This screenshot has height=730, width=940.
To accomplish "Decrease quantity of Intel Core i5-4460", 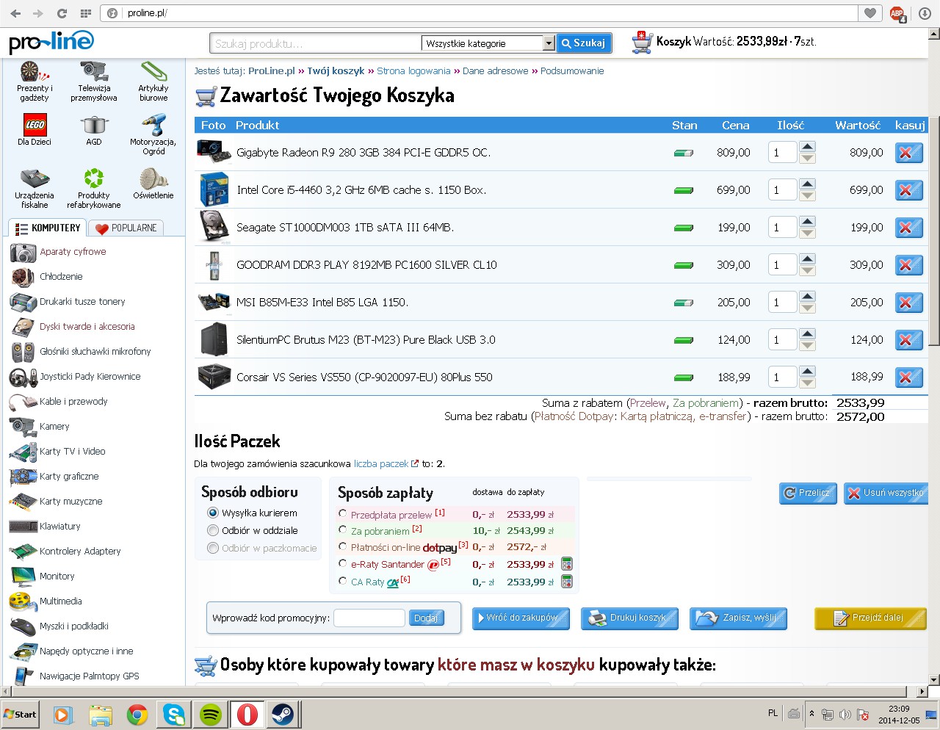I will pyautogui.click(x=807, y=196).
